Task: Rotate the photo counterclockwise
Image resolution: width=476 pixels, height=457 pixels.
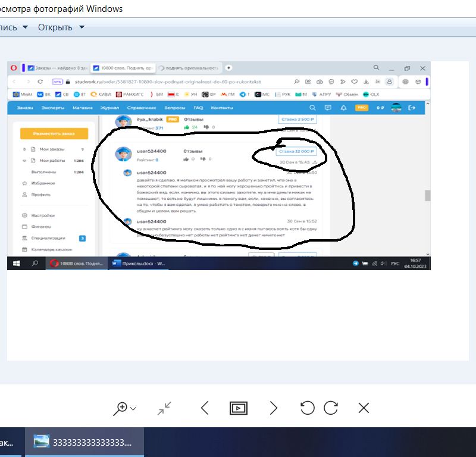Action: pyautogui.click(x=307, y=408)
